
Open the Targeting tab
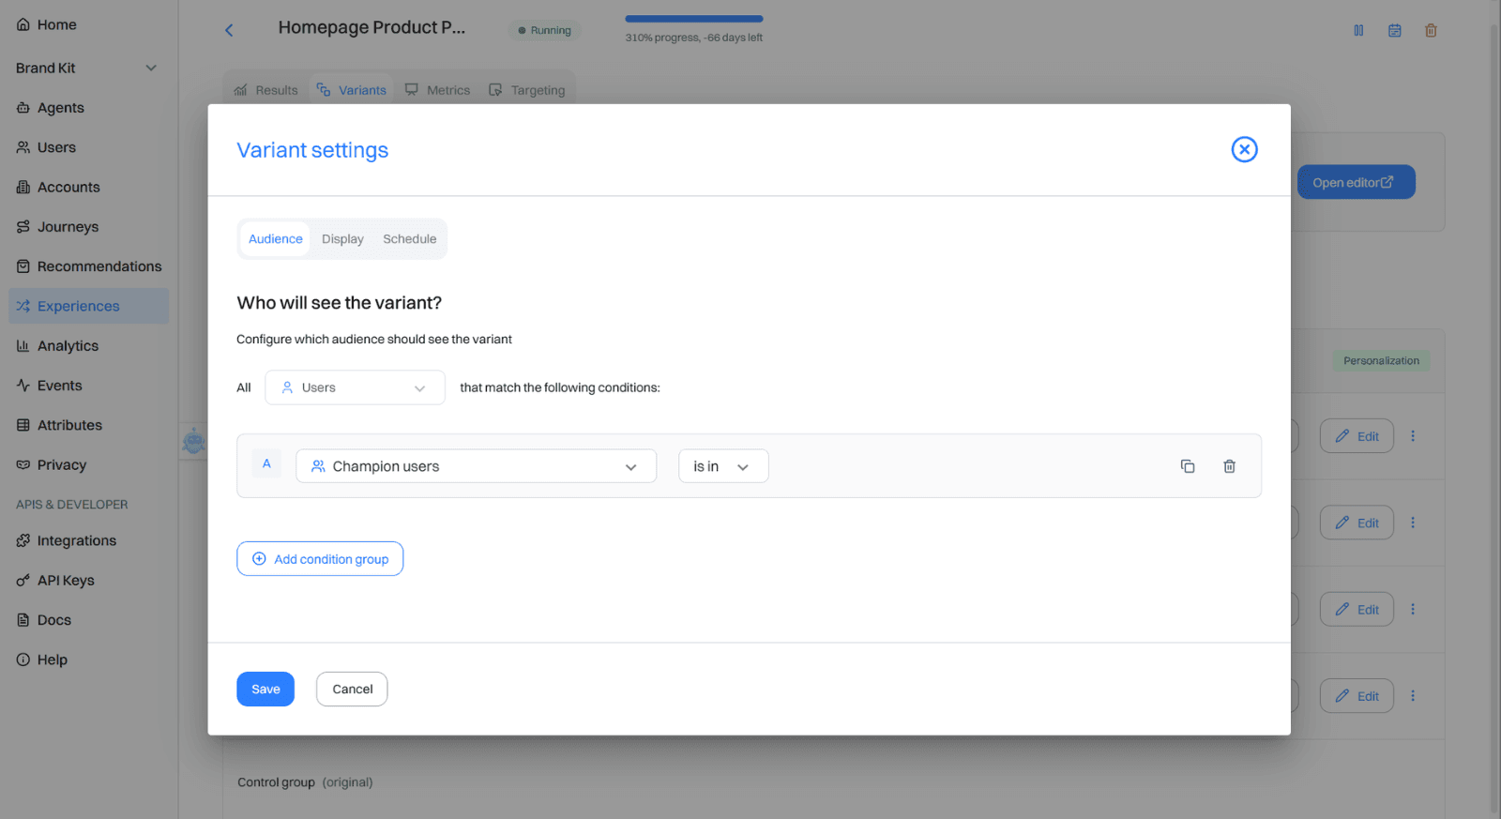pyautogui.click(x=527, y=90)
